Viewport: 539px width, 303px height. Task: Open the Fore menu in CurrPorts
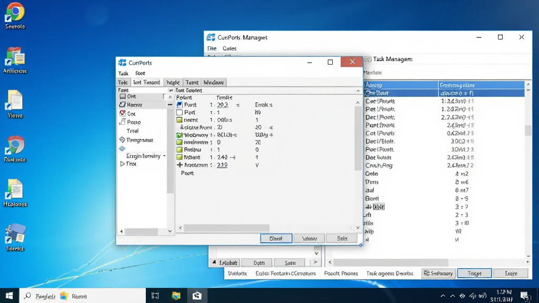pyautogui.click(x=140, y=73)
